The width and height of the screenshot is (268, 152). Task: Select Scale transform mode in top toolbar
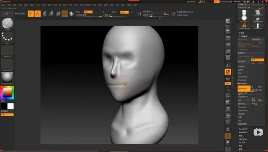[51, 14]
